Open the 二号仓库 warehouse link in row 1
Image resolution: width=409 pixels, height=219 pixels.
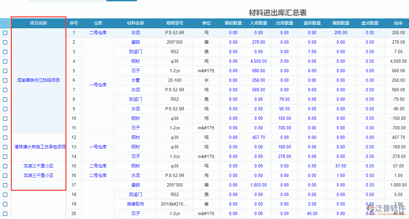pos(98,33)
